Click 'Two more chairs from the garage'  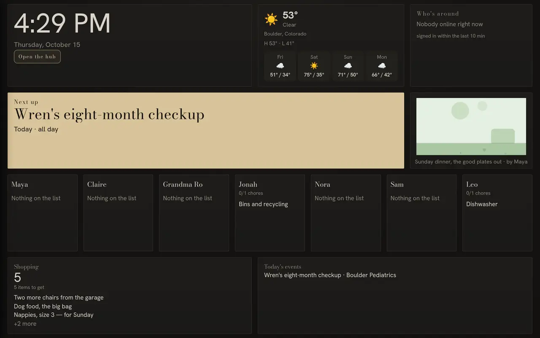pyautogui.click(x=59, y=297)
